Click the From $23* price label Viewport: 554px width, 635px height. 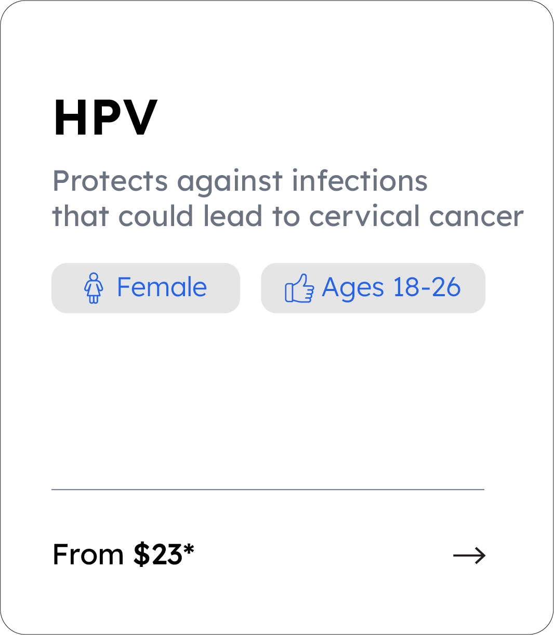pyautogui.click(x=123, y=554)
